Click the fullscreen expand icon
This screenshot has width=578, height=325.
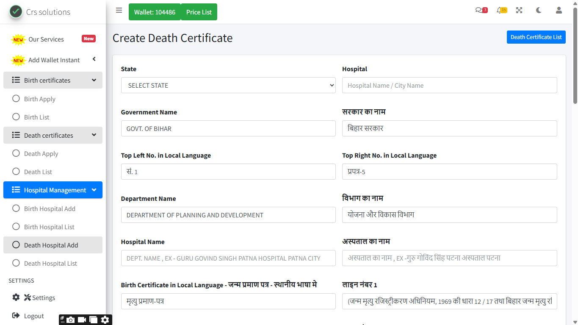tap(519, 11)
